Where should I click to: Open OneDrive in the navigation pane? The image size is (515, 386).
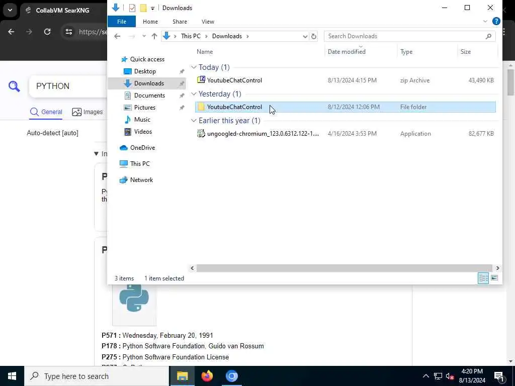(142, 148)
